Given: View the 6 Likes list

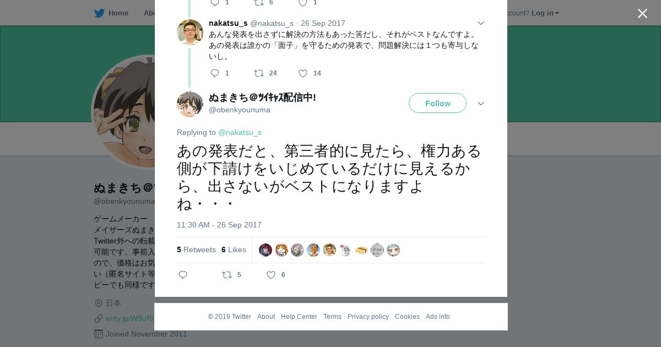Looking at the screenshot, I should coord(234,250).
